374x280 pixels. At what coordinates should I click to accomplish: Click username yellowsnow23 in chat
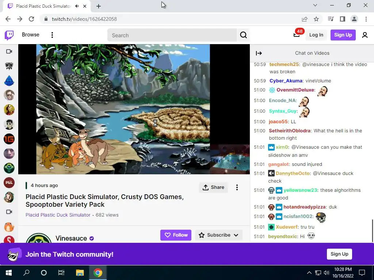tap(300, 190)
